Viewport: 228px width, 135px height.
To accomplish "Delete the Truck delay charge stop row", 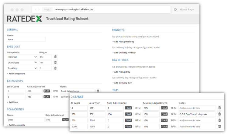I will (98, 91).
